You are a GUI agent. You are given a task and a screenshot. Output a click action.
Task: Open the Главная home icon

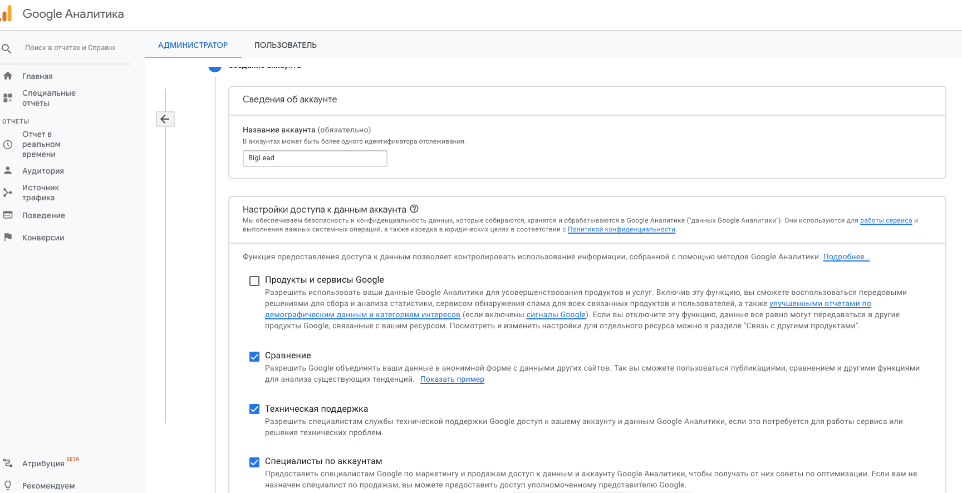[8, 76]
